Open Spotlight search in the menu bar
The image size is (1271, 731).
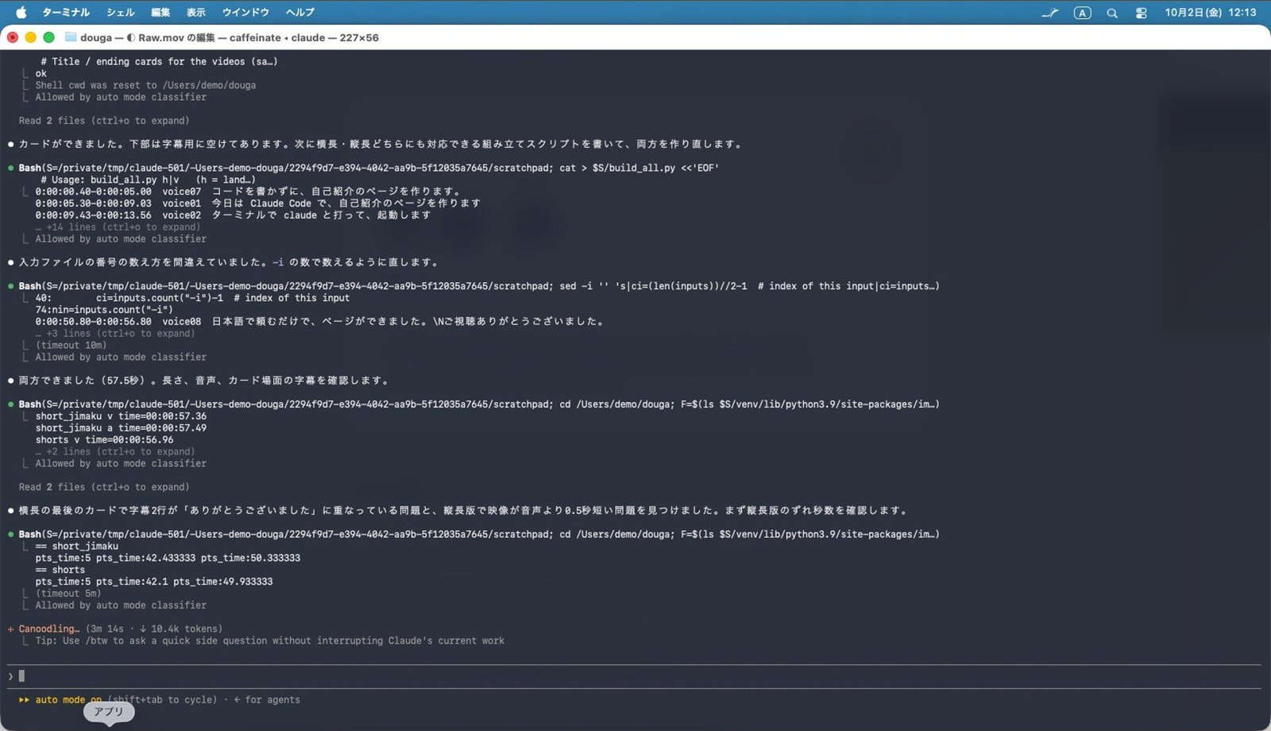click(x=1112, y=13)
